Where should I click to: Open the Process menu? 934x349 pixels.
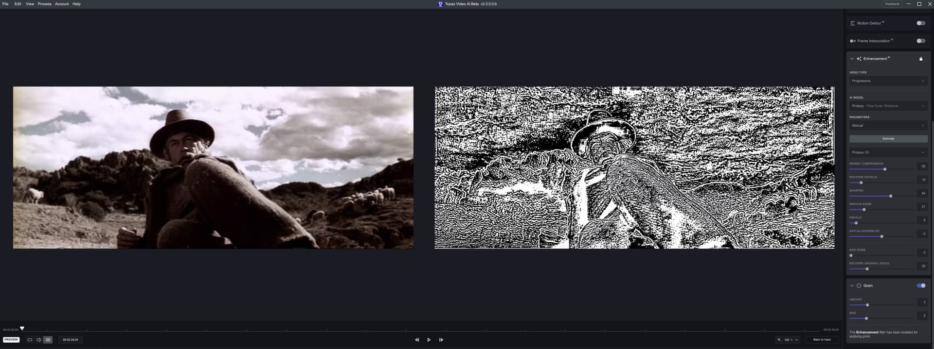pyautogui.click(x=44, y=4)
